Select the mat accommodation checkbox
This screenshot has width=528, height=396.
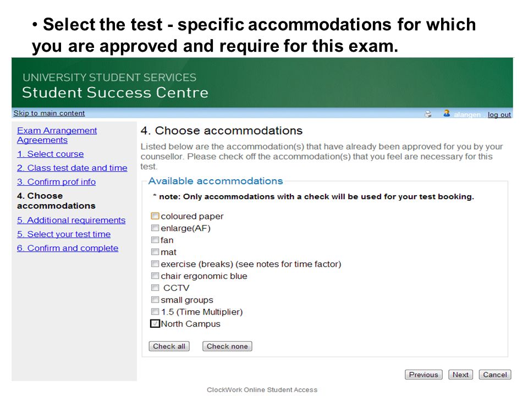[x=155, y=252]
